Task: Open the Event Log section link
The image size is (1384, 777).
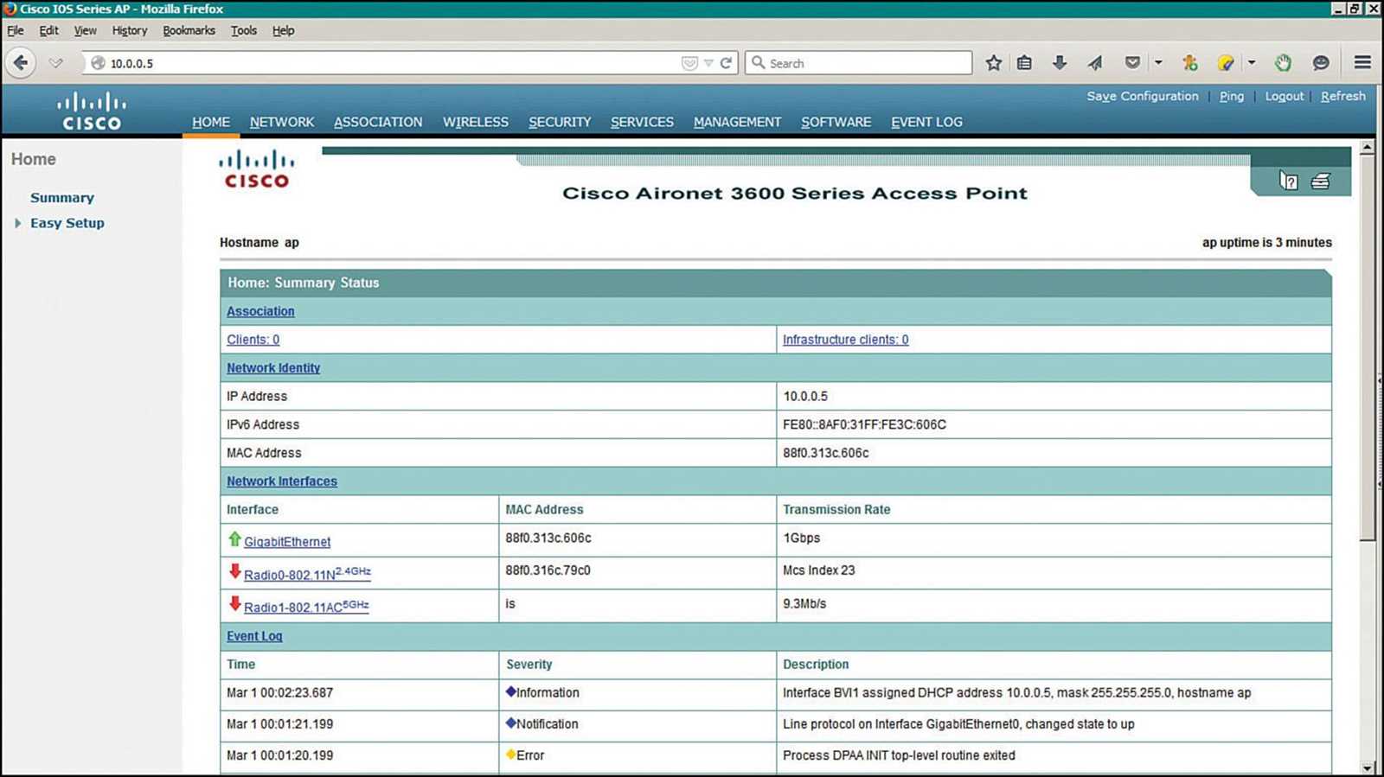Action: pos(254,636)
